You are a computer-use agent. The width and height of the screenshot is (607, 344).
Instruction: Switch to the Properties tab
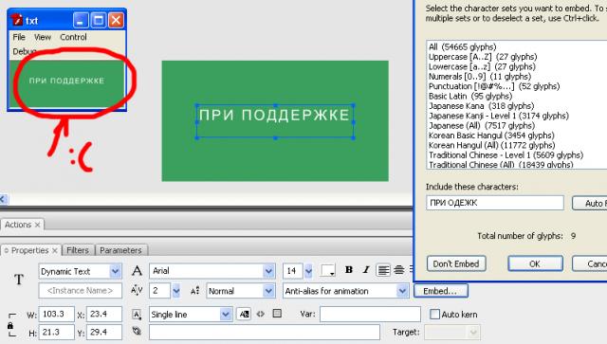29,250
